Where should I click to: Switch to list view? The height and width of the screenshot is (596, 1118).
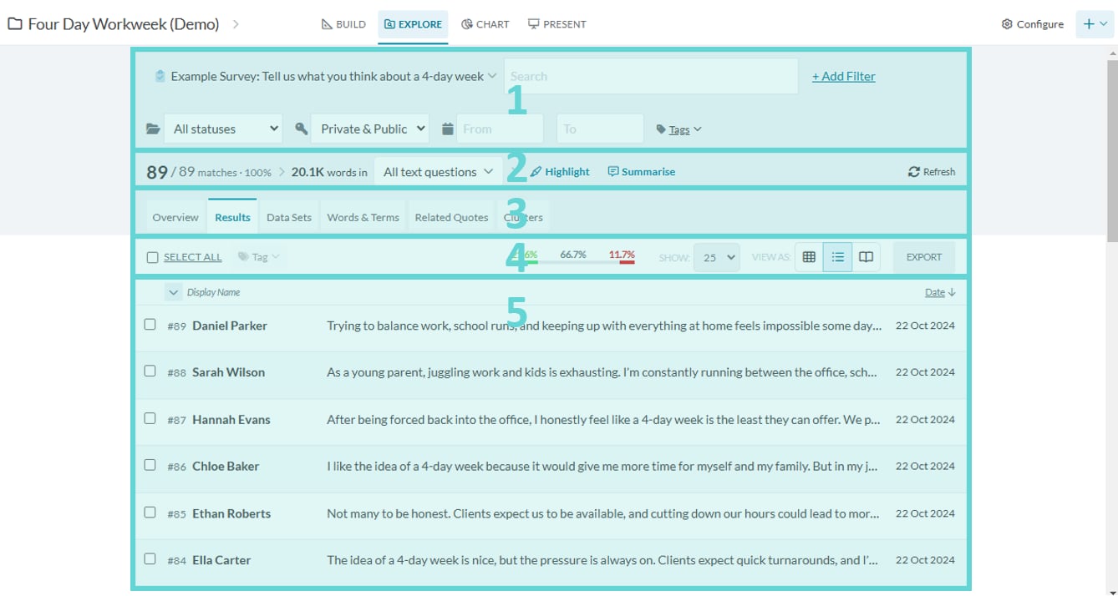(837, 257)
